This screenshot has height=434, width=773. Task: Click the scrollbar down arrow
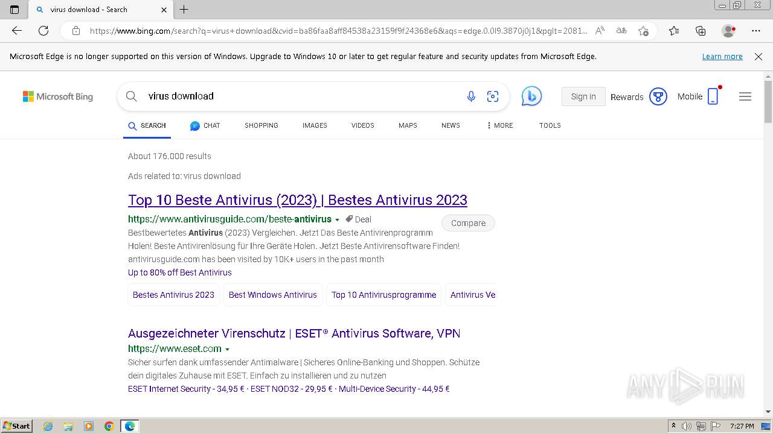[768, 412]
